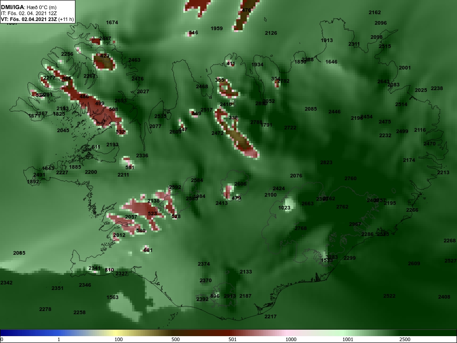
Task: Click the map value 2447
Action: tap(105, 38)
